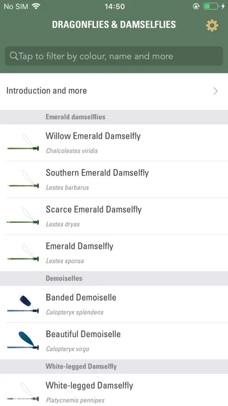Select Banded Demoiselle species name
The height and width of the screenshot is (406, 228).
[x=81, y=297]
